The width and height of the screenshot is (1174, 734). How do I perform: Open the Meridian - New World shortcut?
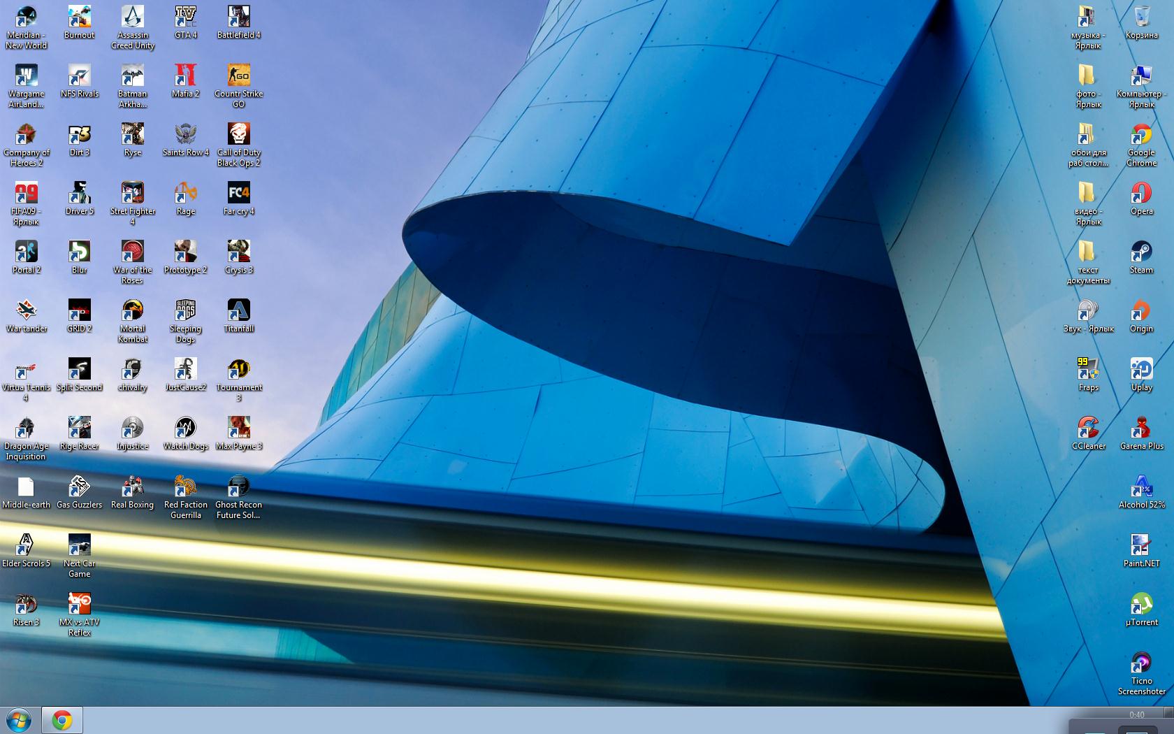point(26,27)
